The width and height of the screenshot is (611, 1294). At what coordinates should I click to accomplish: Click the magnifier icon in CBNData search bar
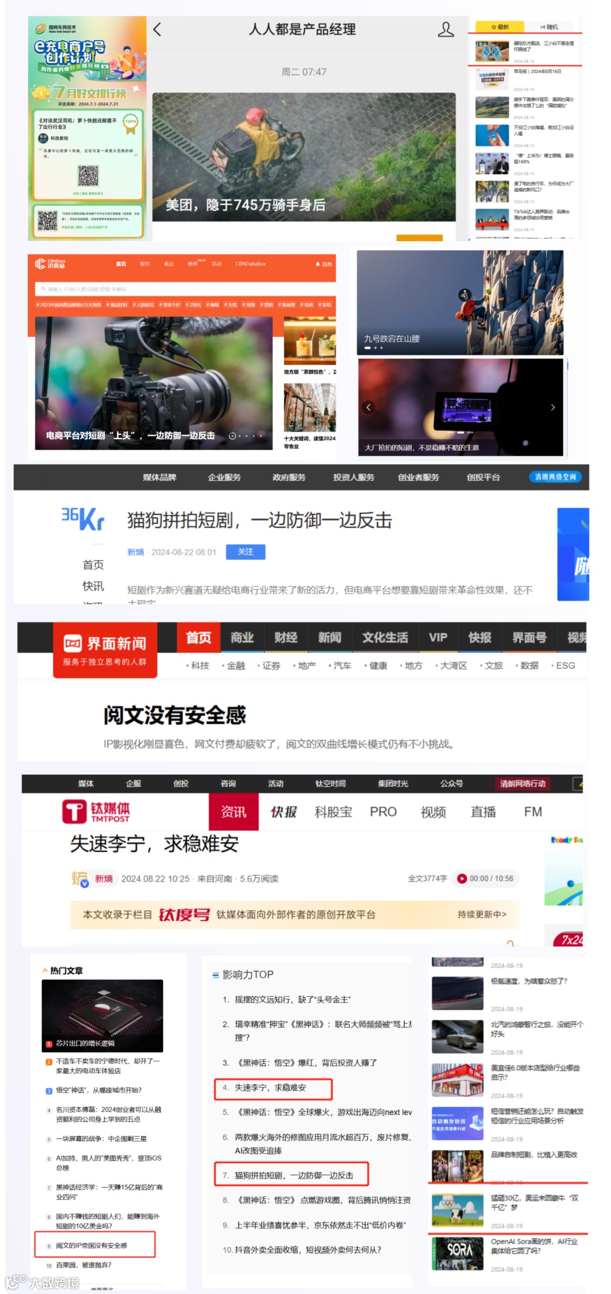click(43, 289)
